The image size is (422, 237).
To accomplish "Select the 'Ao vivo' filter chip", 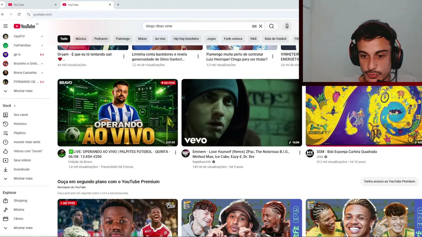I will pos(160,39).
